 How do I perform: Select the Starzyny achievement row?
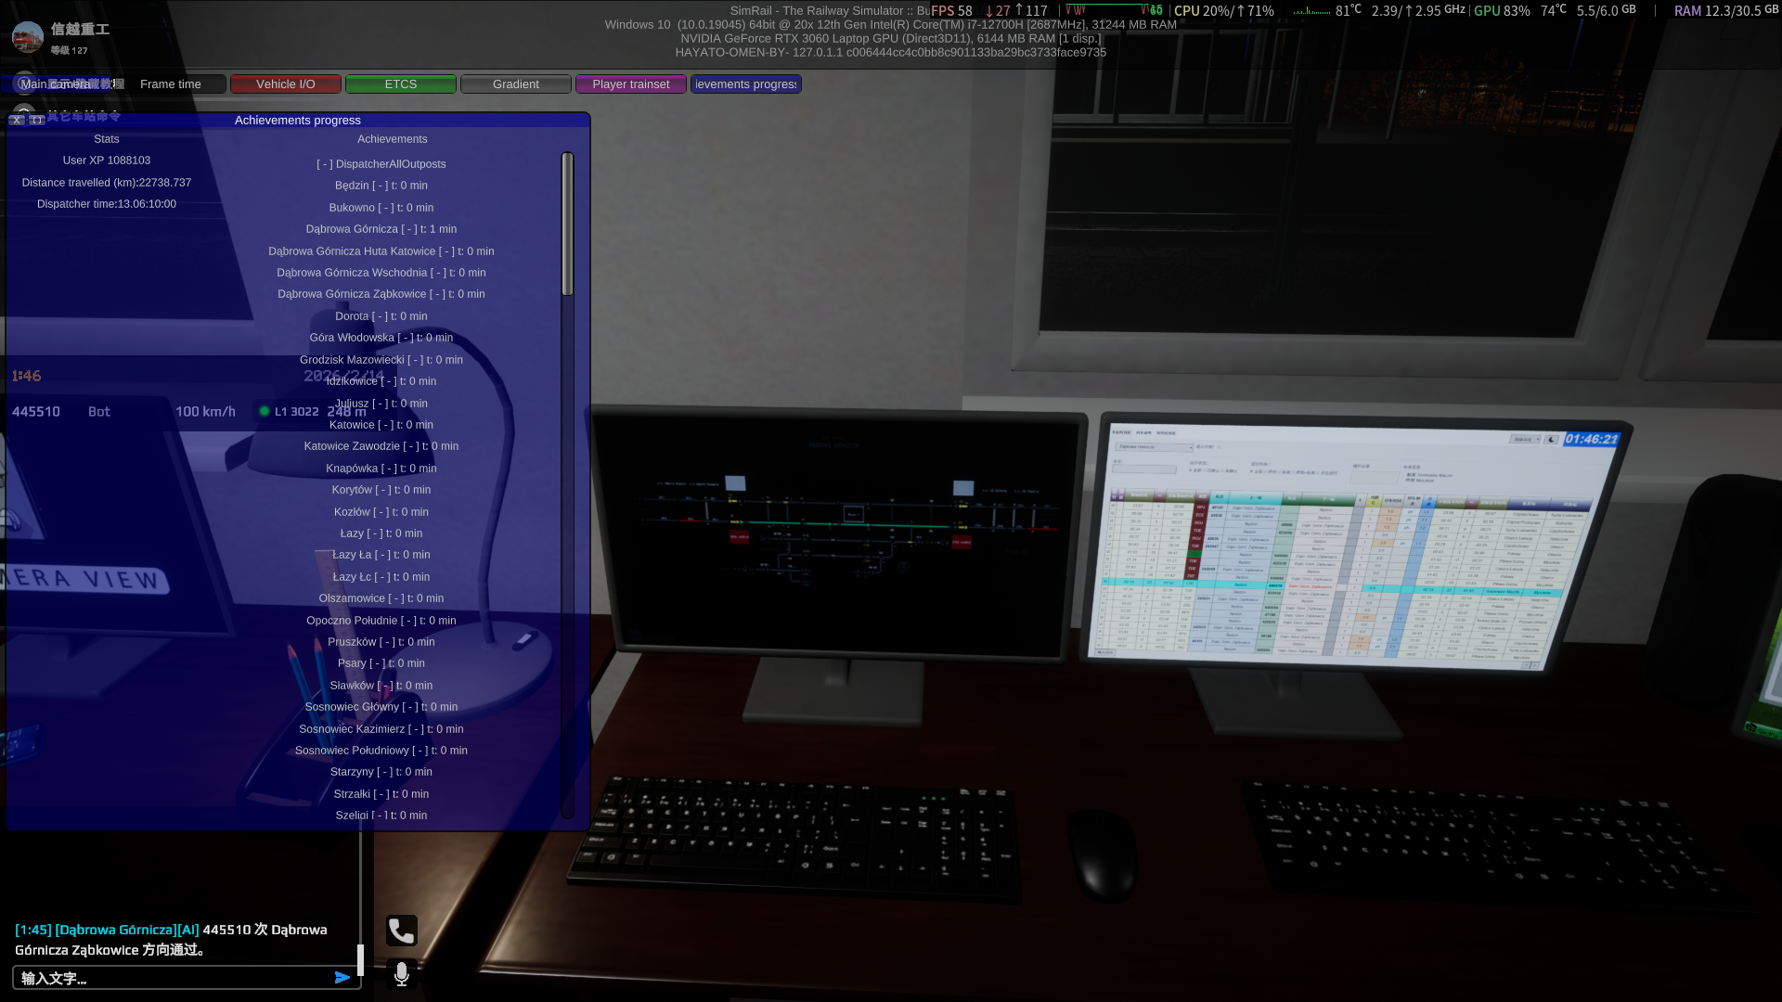381,772
